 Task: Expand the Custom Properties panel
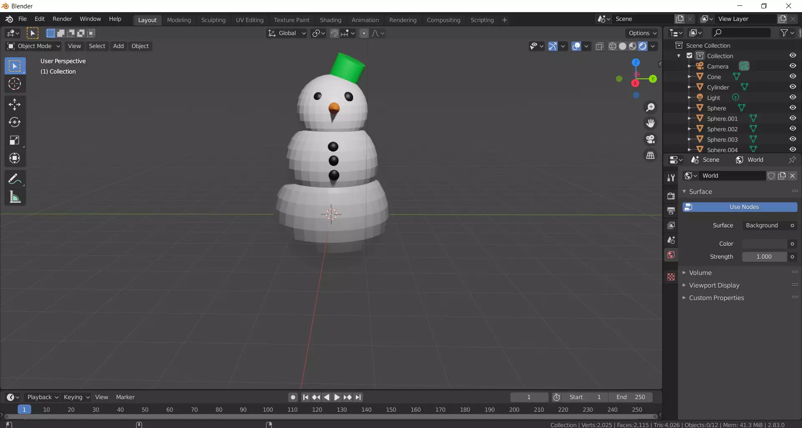[716, 298]
